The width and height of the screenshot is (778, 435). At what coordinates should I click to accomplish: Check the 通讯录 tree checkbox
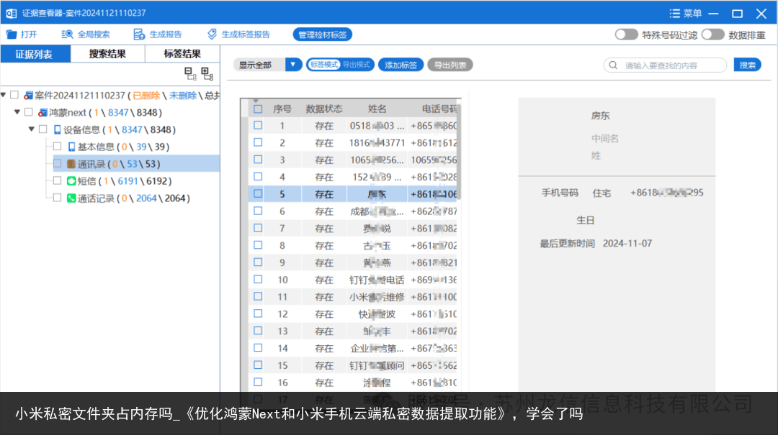click(58, 163)
